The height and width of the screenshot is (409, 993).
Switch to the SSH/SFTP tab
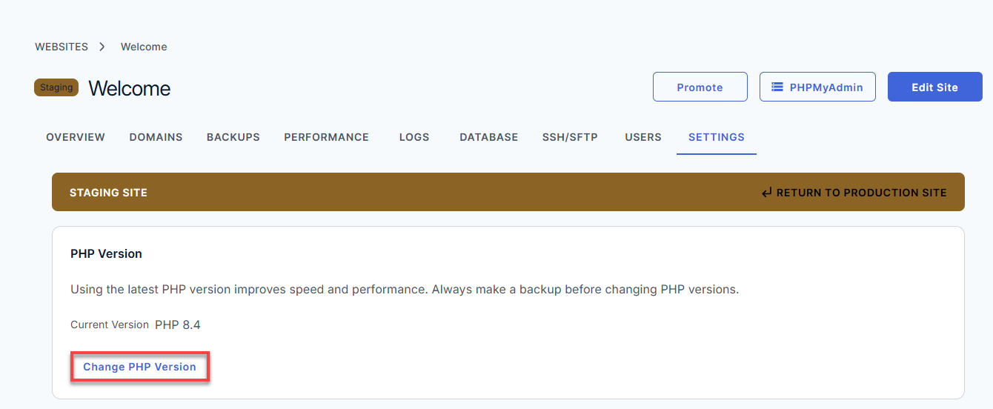[x=570, y=137]
